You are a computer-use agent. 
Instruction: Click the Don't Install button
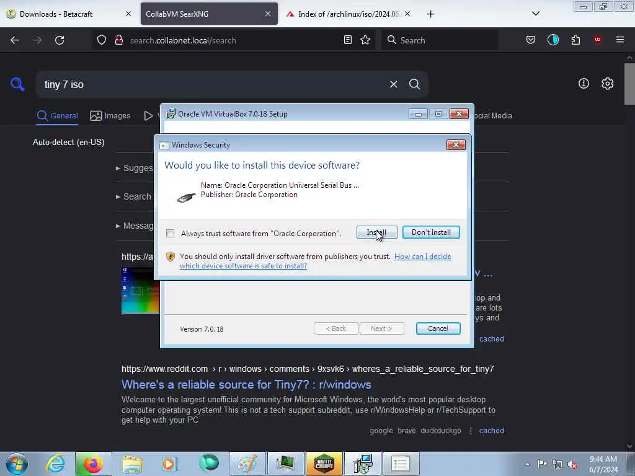coord(431,232)
